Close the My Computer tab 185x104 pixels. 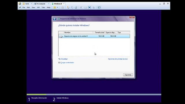(49, 4)
